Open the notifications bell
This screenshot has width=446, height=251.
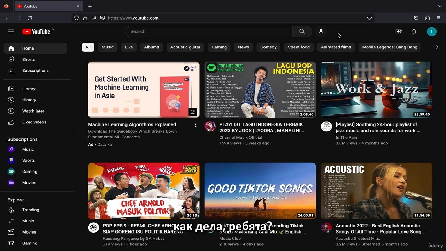(414, 31)
